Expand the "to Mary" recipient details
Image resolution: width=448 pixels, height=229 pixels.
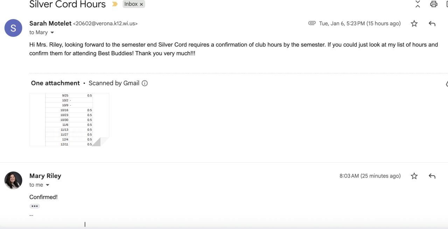point(52,33)
